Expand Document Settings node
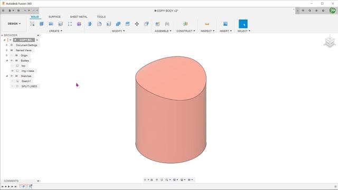The image size is (338, 190). click(7, 45)
